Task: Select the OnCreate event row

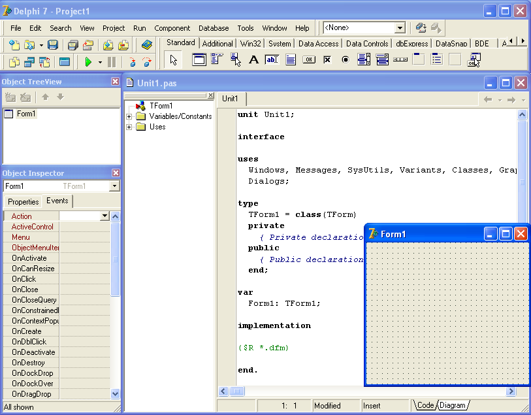Action: (x=57, y=331)
